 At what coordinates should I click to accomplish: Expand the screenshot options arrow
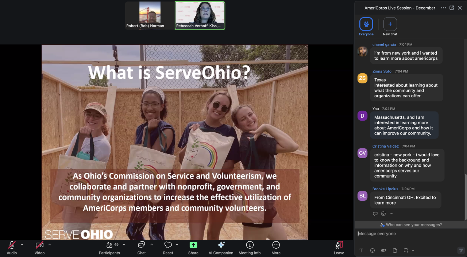413,250
